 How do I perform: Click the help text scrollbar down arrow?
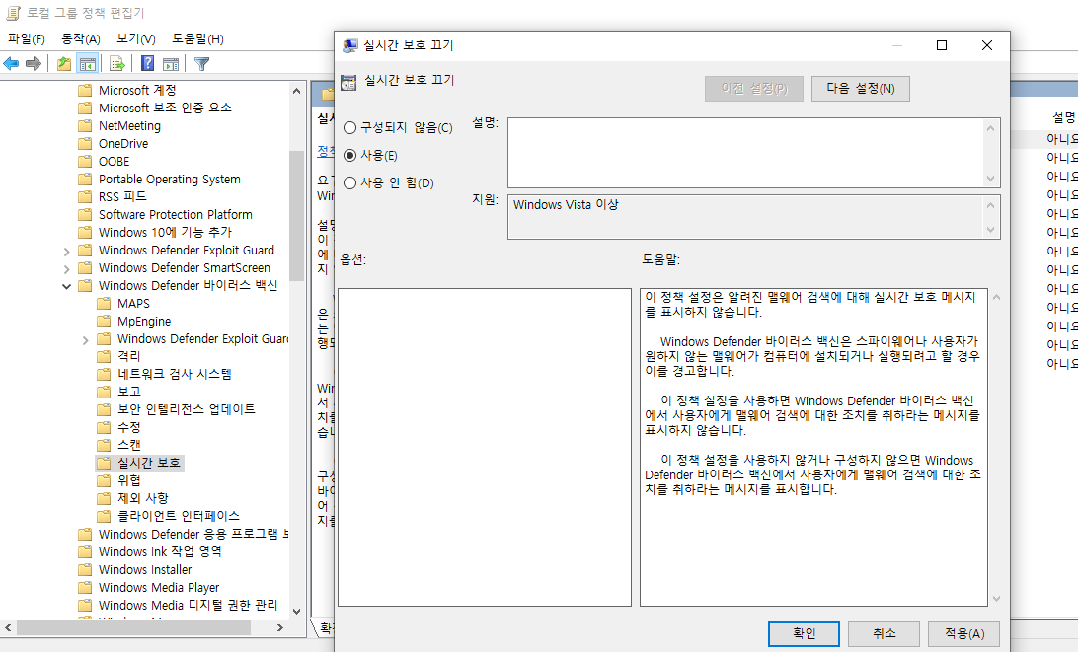tap(996, 599)
